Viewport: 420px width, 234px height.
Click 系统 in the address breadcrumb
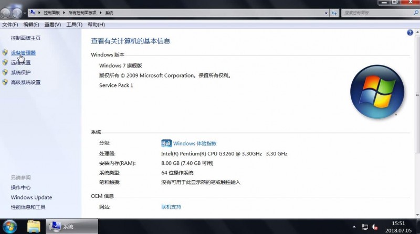[109, 13]
